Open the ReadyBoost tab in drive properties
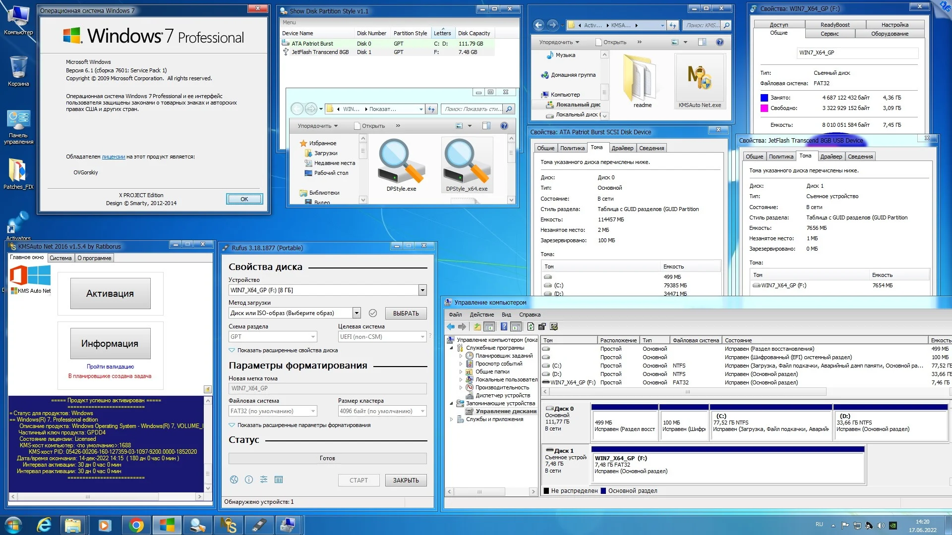Viewport: 952px width, 535px height. pos(834,25)
